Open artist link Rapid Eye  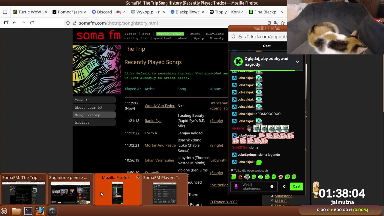(x=153, y=121)
